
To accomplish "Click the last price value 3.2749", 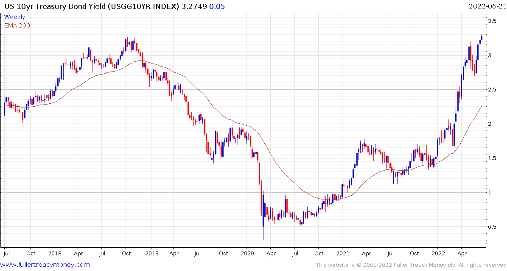I will pyautogui.click(x=195, y=6).
